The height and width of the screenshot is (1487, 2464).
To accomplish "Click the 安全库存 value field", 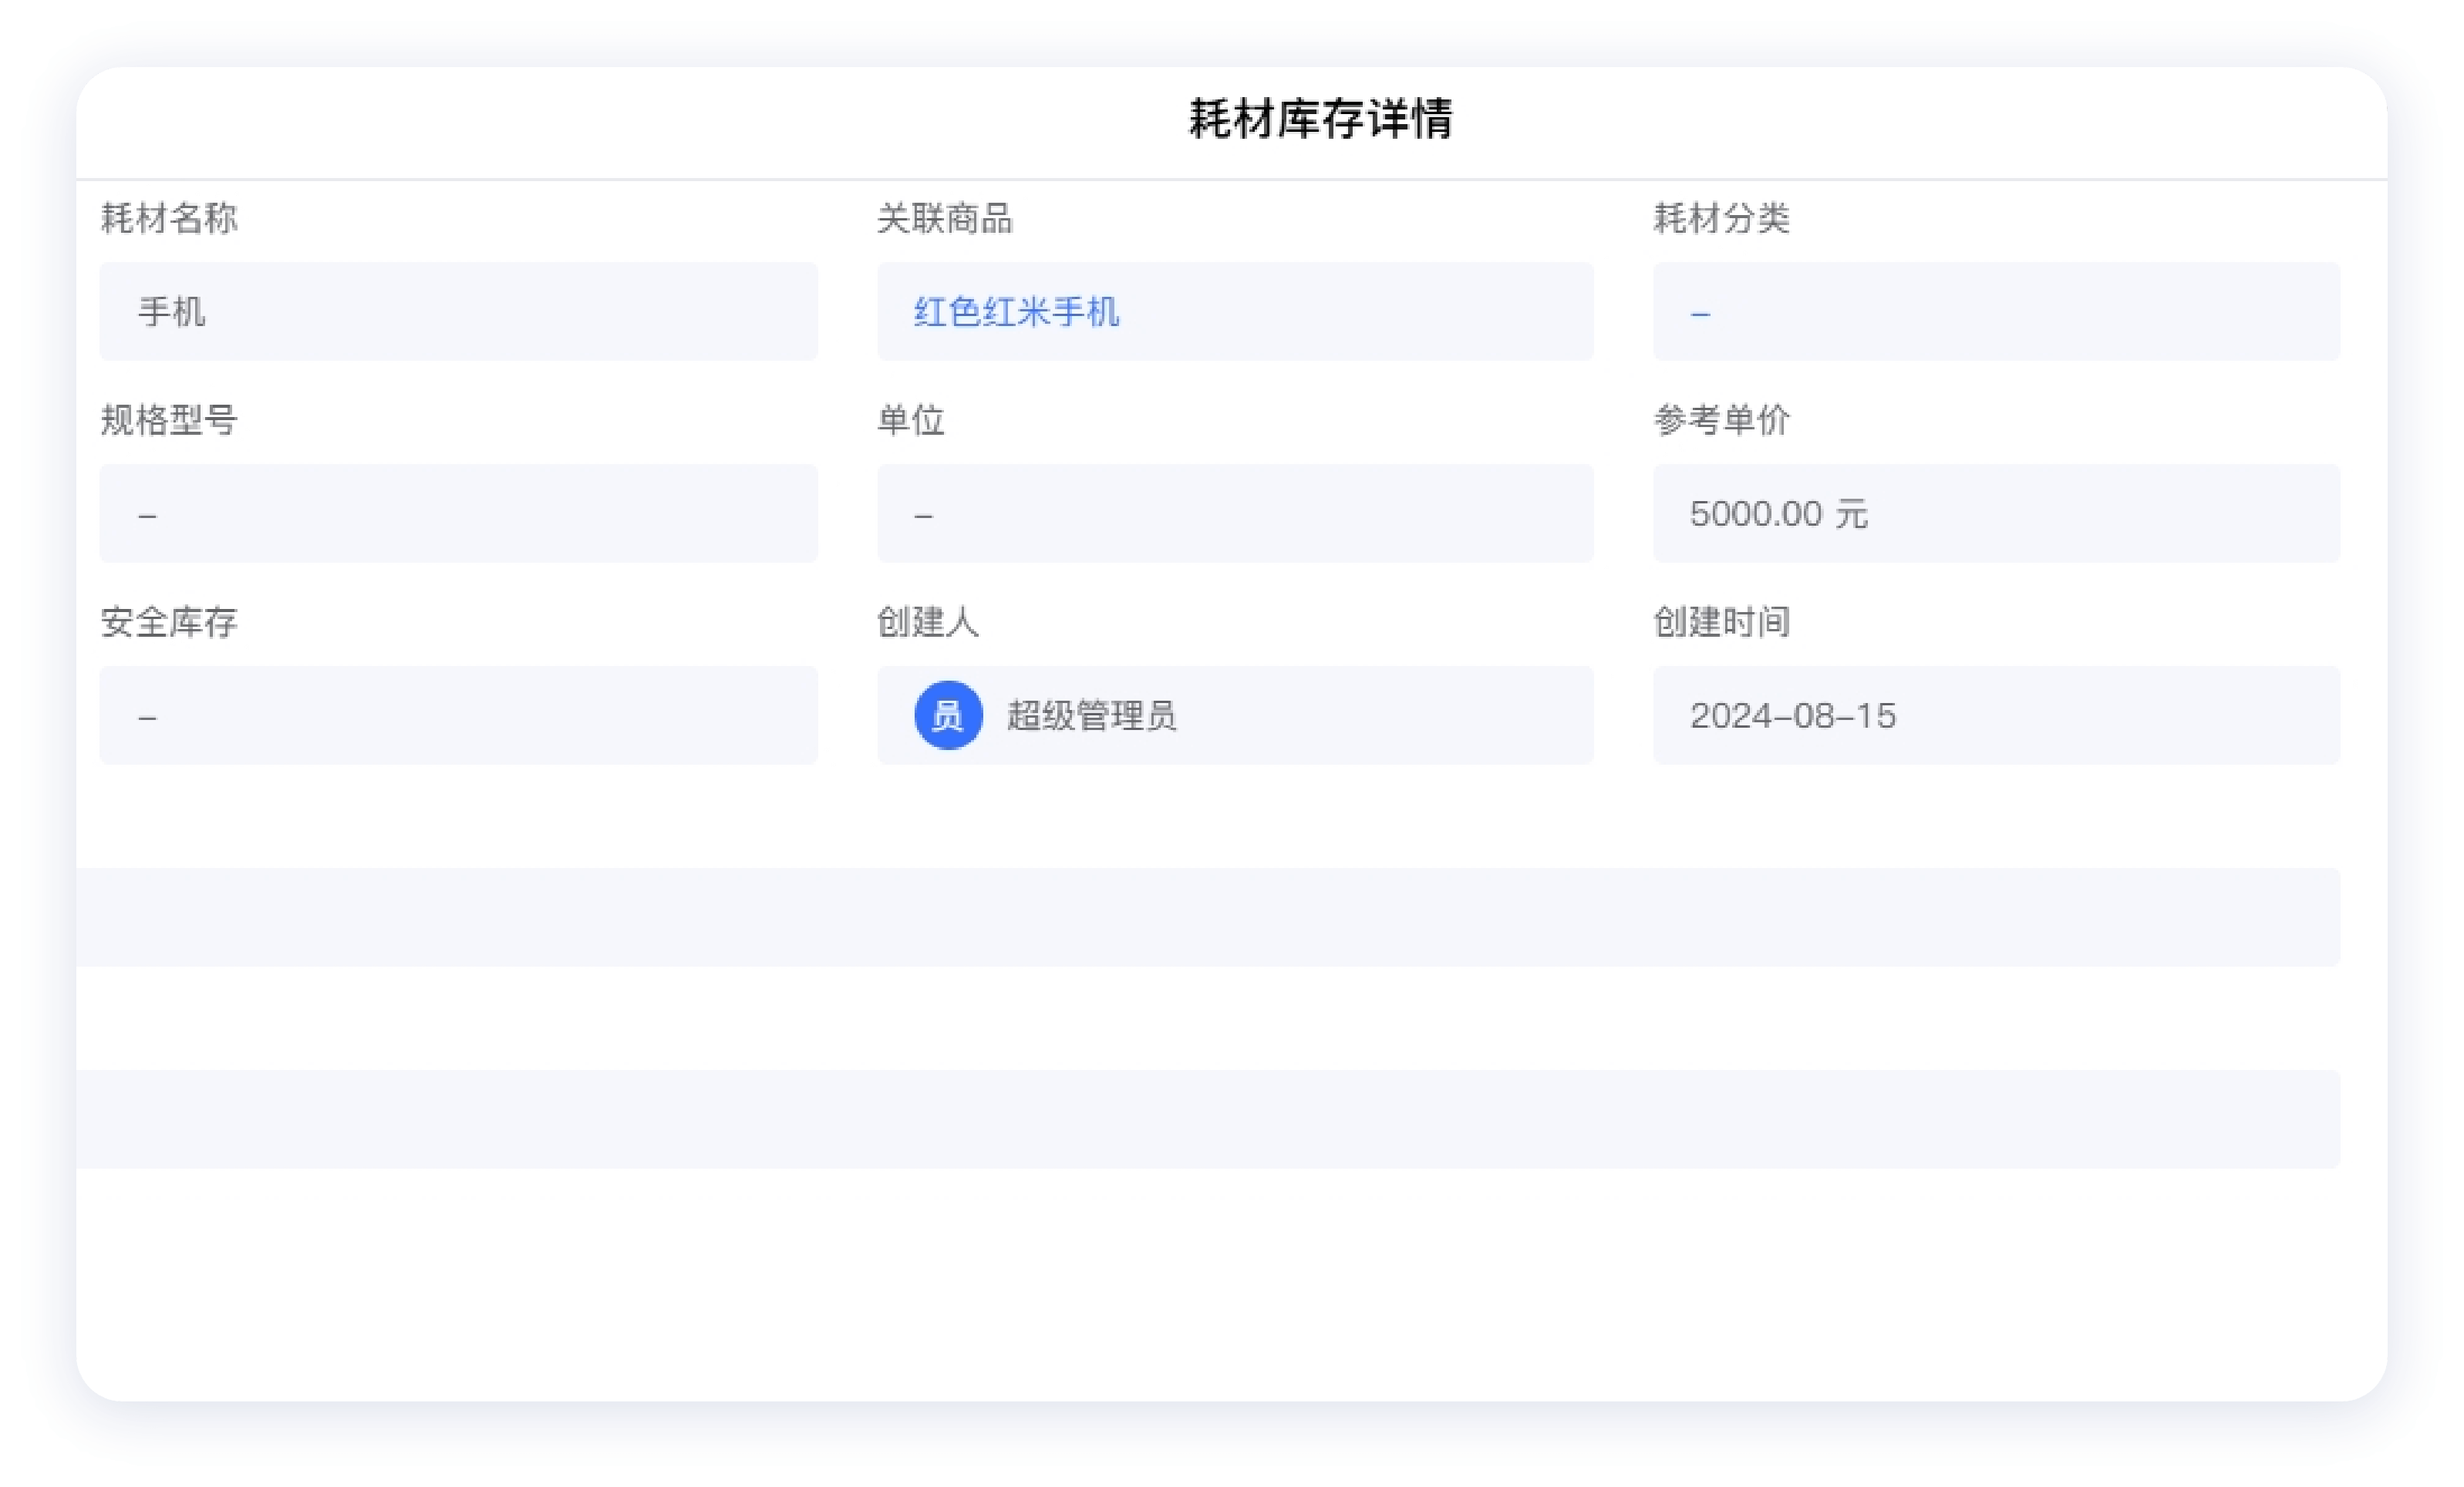I will [458, 715].
